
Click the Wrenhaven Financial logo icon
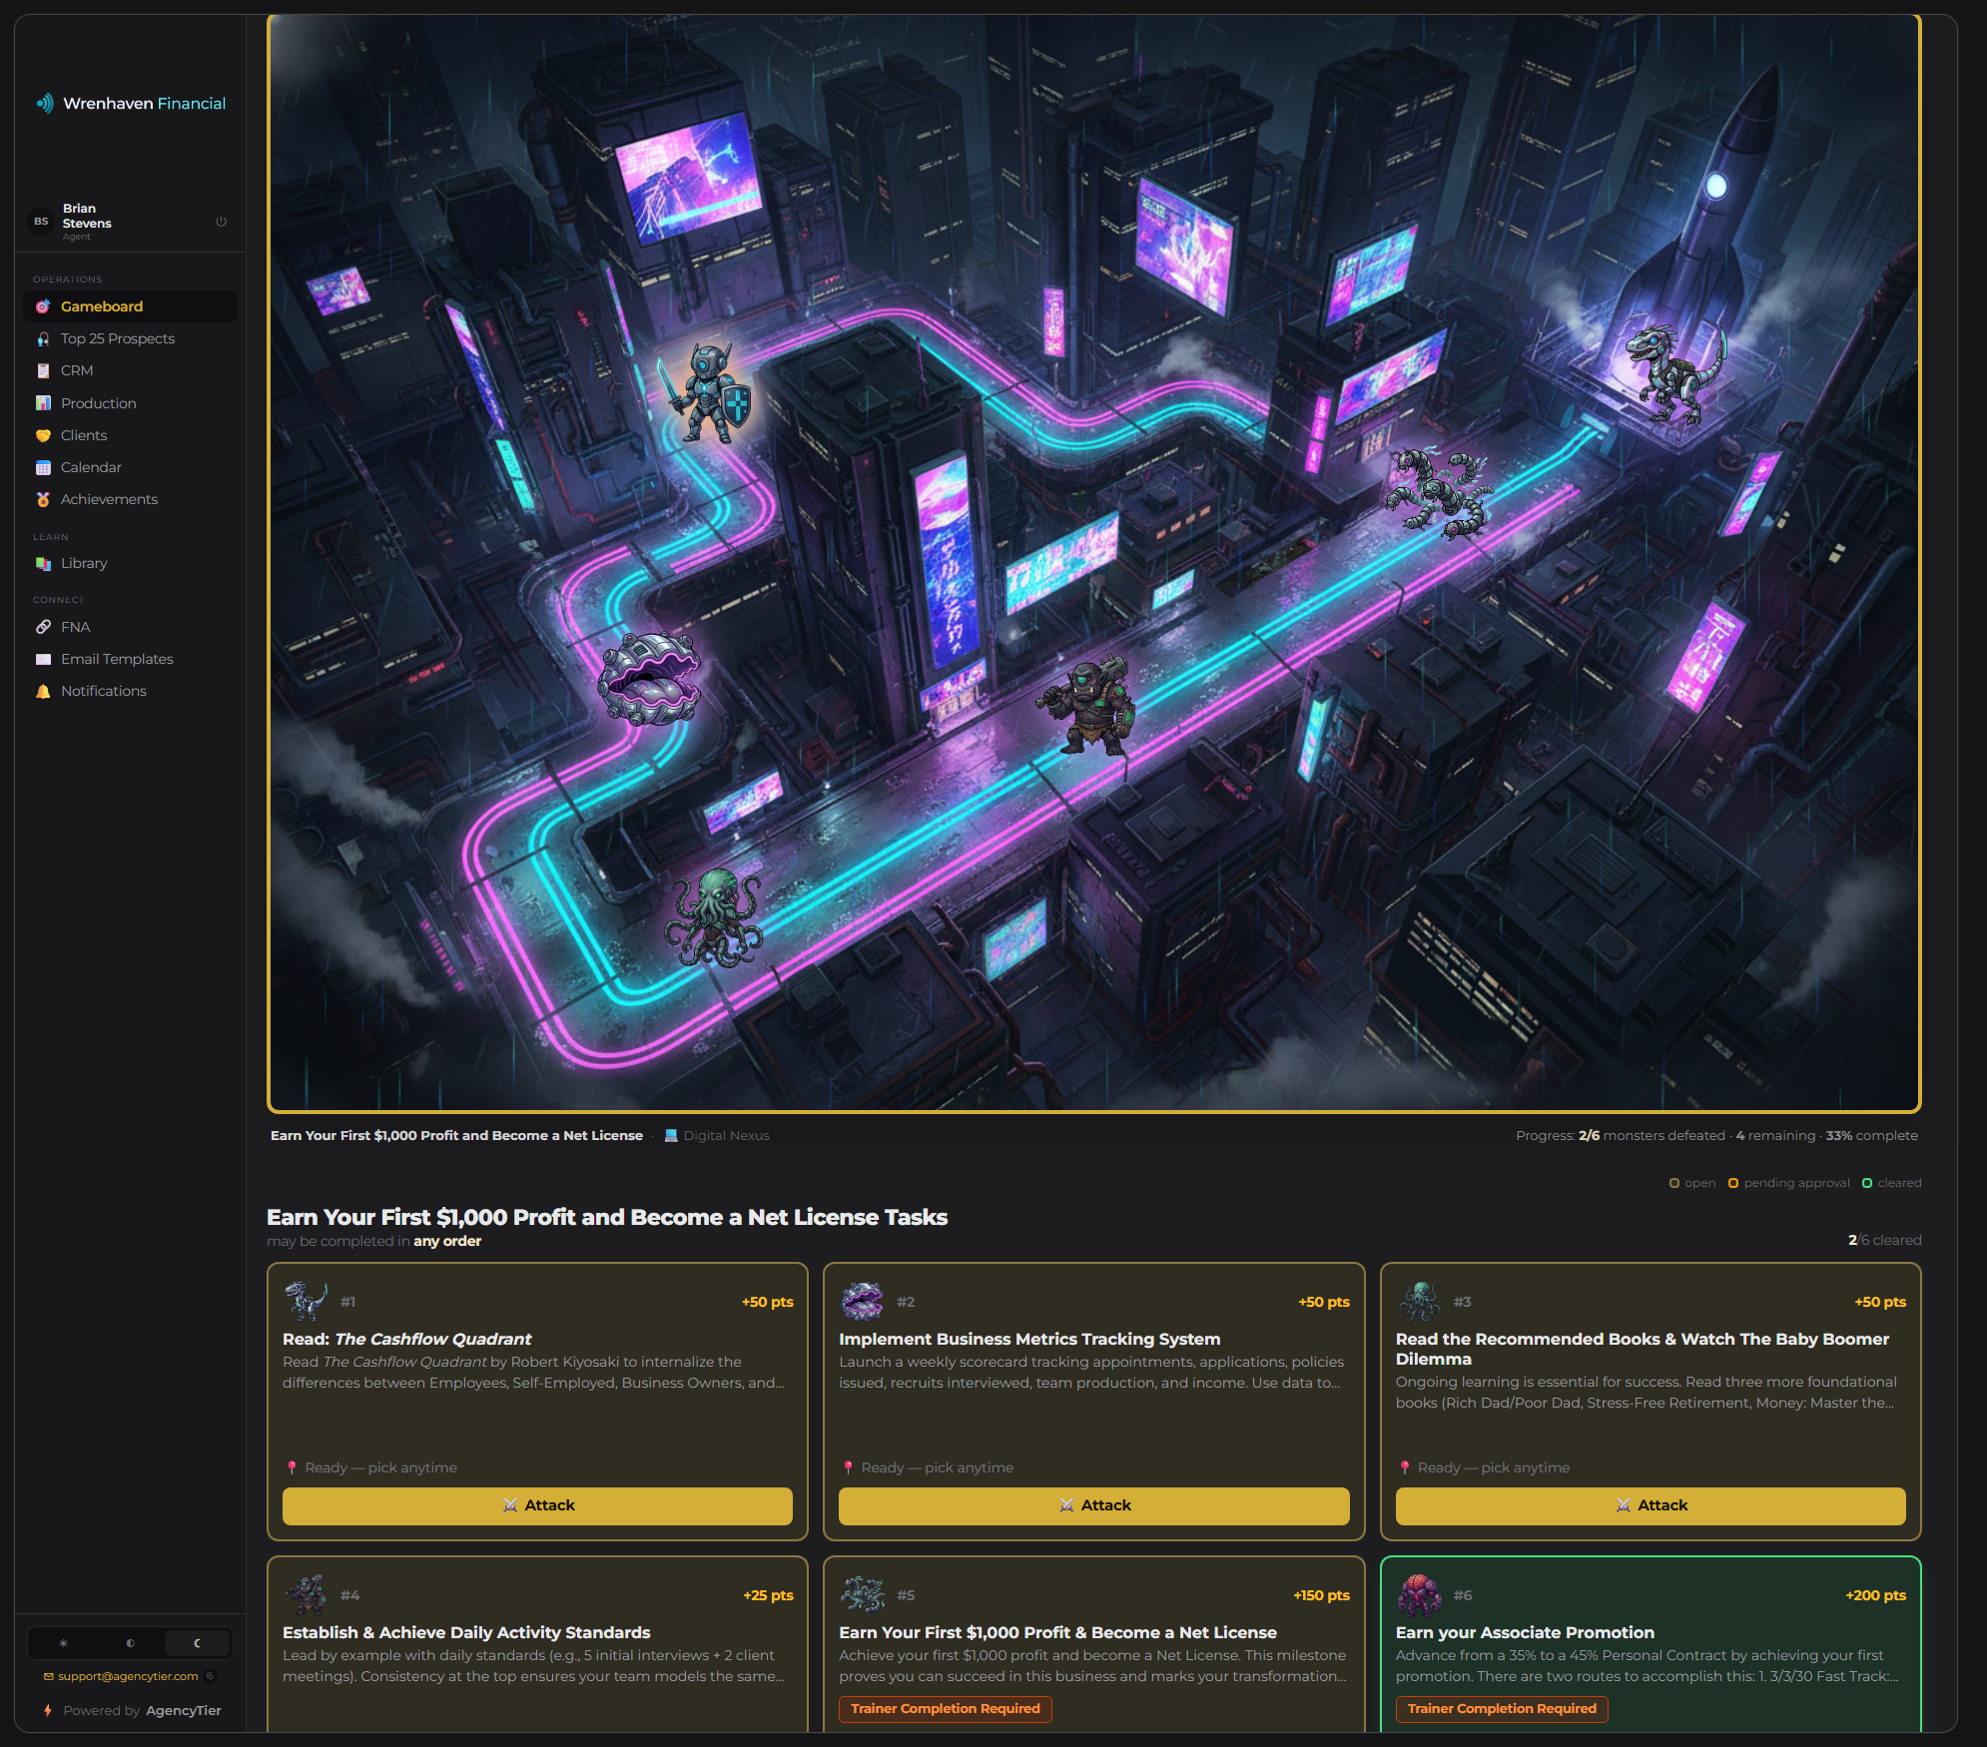45,103
